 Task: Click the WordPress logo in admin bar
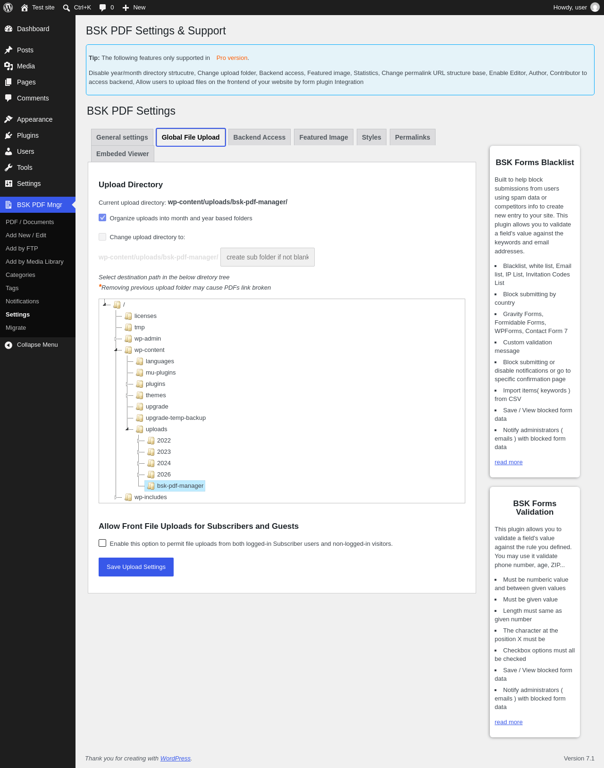8,8
